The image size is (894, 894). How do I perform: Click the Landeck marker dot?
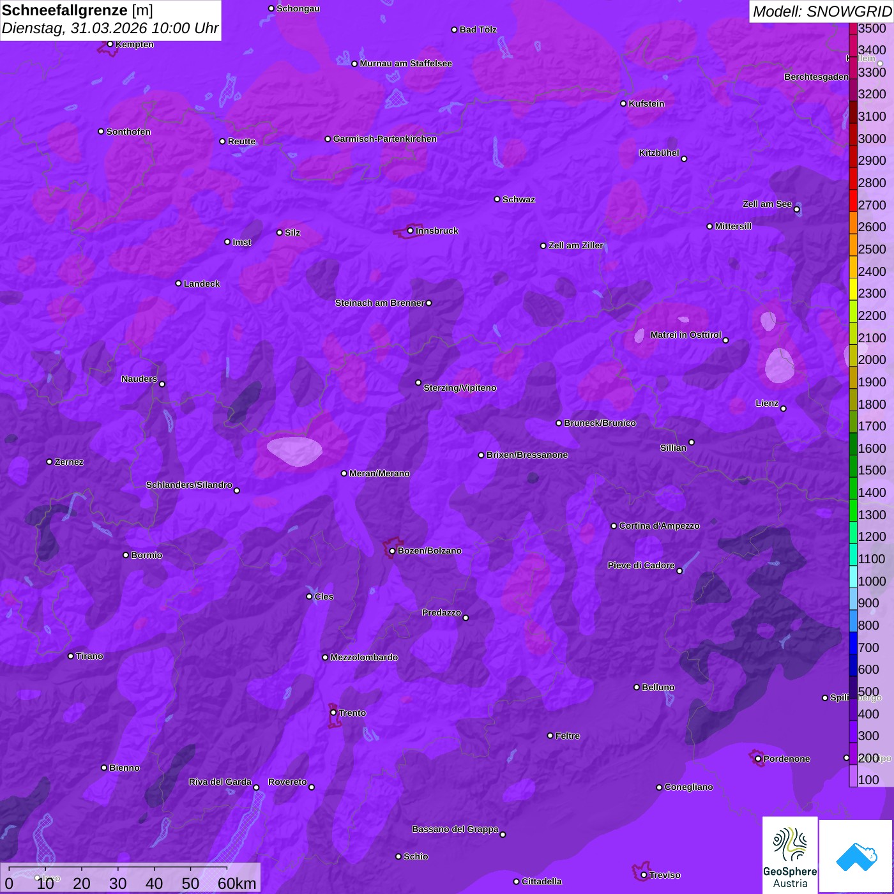(178, 283)
